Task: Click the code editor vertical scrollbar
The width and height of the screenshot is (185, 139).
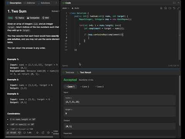Action: click(180, 35)
